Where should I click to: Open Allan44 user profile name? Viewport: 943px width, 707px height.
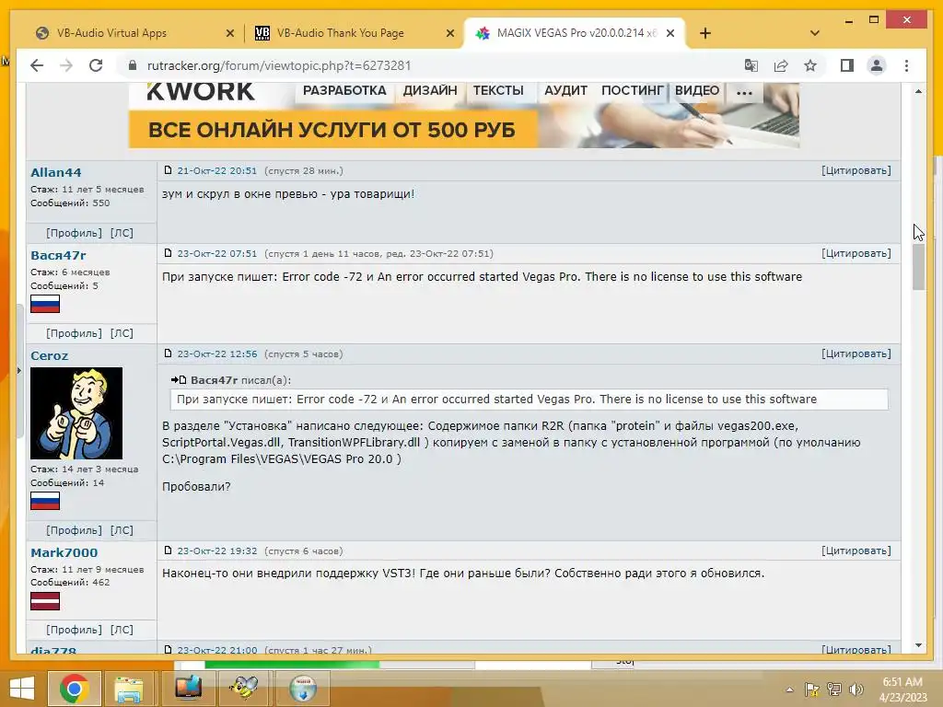(56, 172)
